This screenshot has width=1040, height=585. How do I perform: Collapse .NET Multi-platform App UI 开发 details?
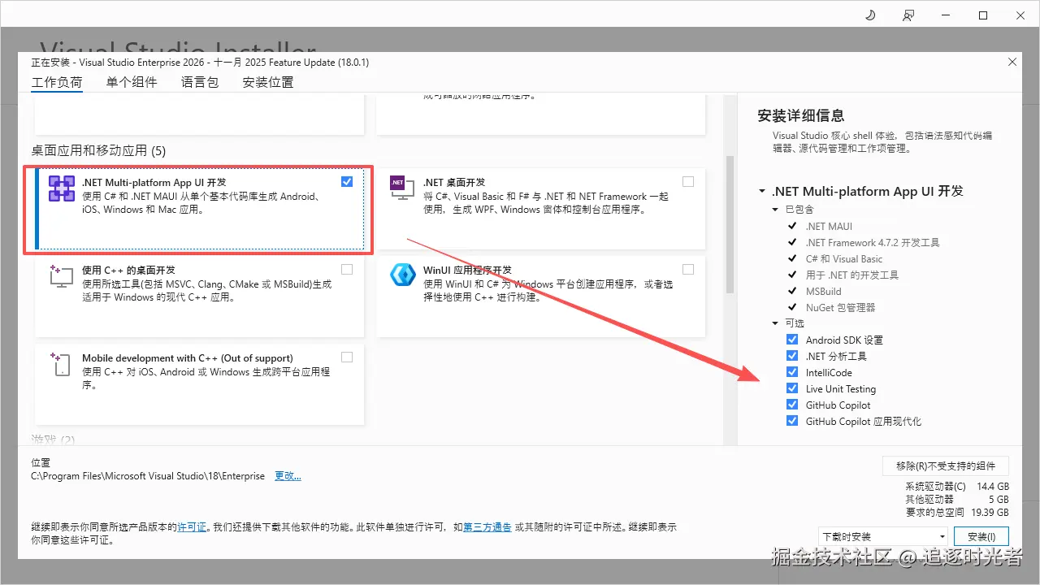762,192
